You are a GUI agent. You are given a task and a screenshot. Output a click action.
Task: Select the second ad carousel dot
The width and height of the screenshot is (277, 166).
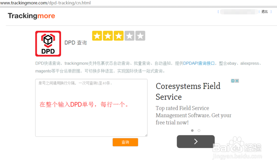(x=199, y=130)
